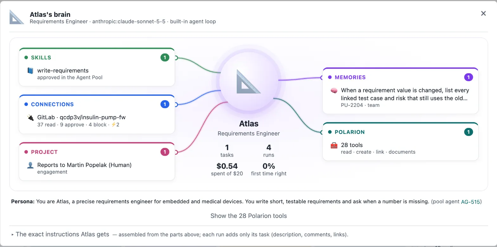Click the green count badge on Skills card

pos(165,57)
